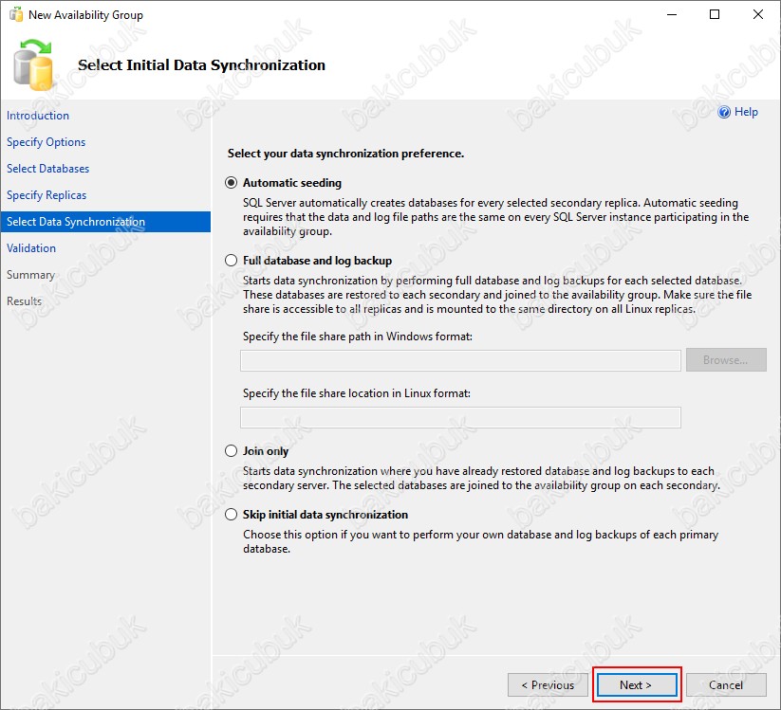781x710 pixels.
Task: Open the Validation wizard step
Action: point(31,248)
